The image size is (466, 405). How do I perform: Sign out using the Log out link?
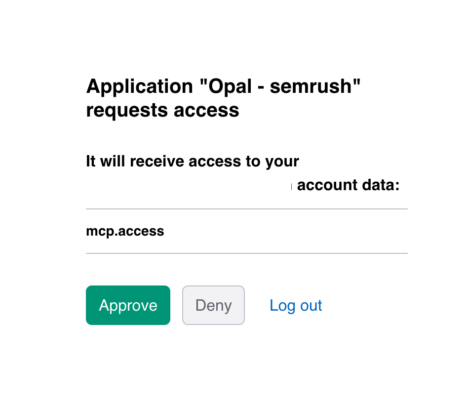[296, 305]
